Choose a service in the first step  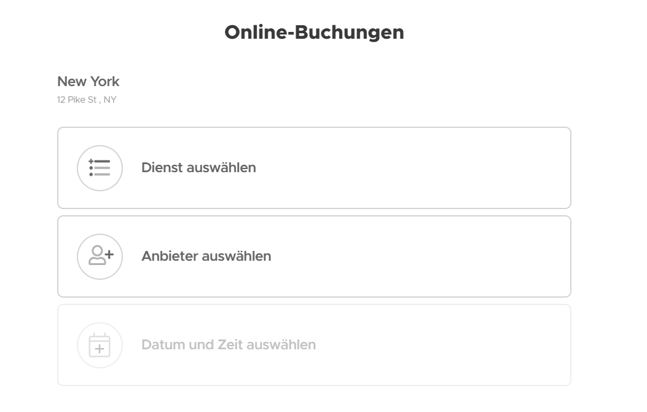point(314,168)
